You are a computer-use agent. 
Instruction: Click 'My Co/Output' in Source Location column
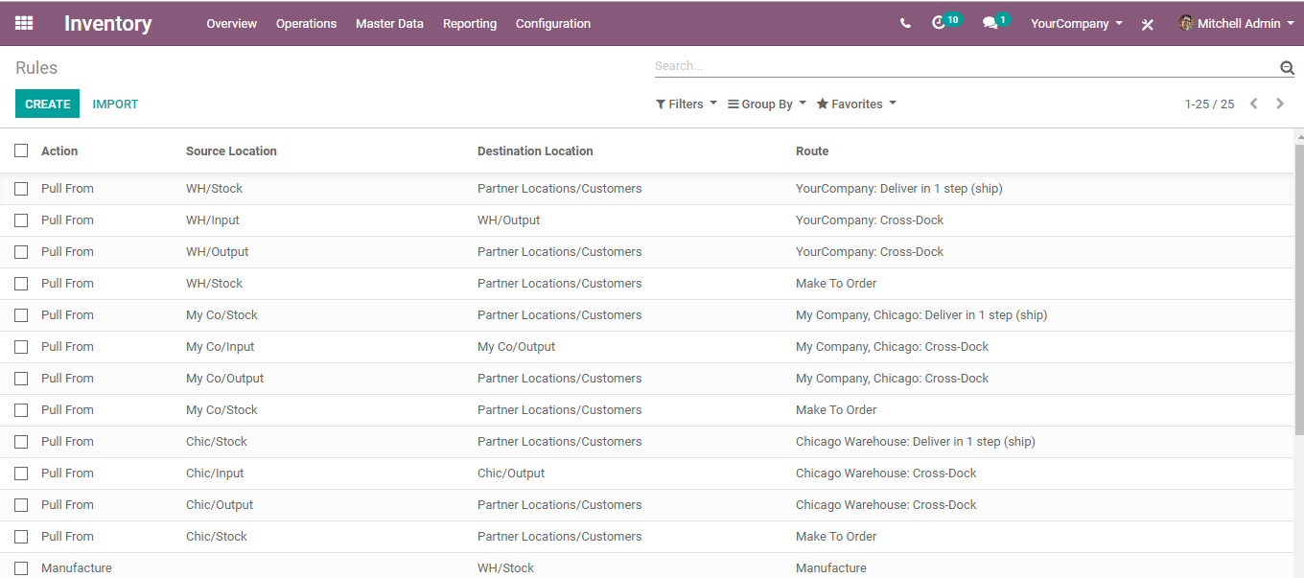click(x=225, y=379)
